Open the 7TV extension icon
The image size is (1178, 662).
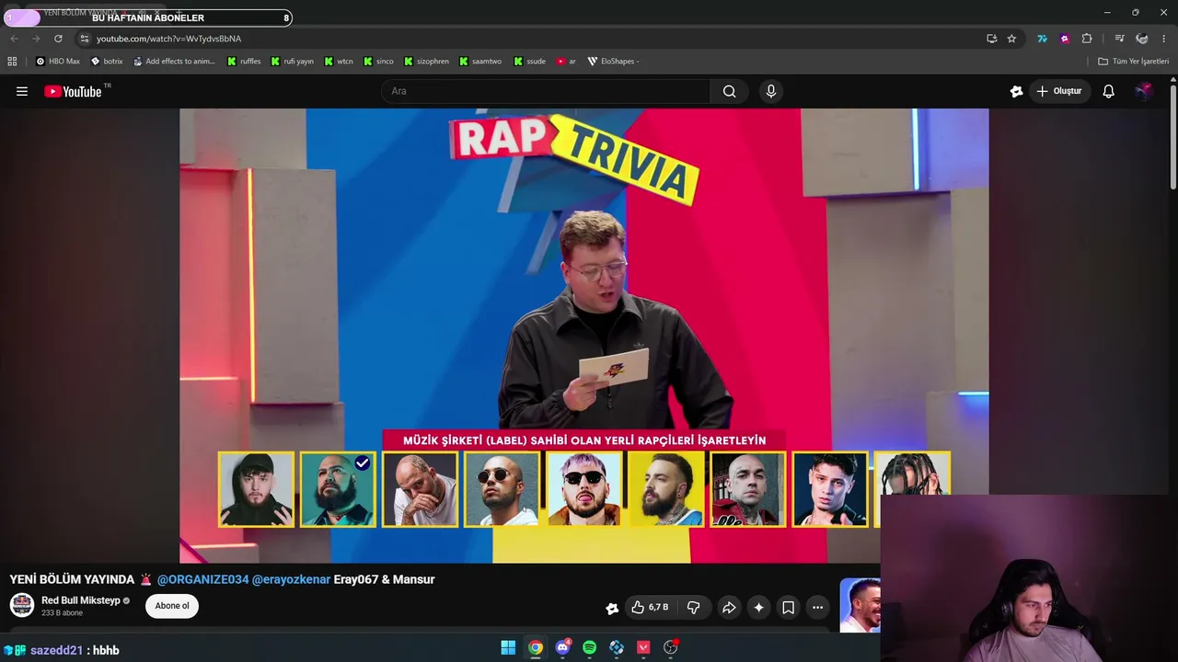(x=1042, y=39)
